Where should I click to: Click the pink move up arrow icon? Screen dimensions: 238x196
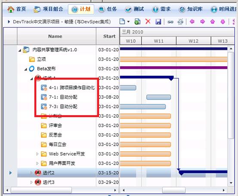213,21
